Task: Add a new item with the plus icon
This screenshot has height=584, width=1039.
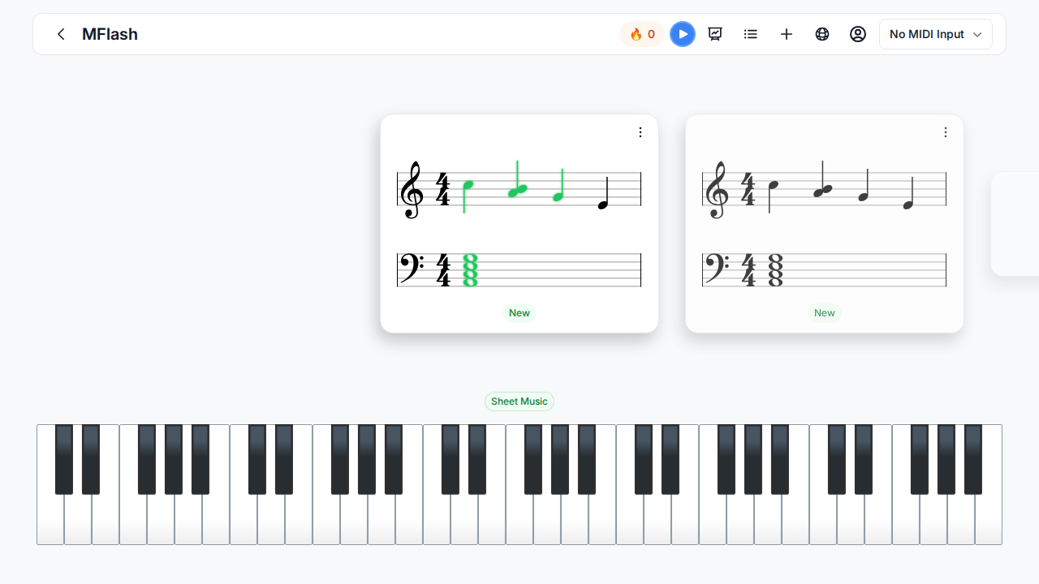Action: [787, 34]
